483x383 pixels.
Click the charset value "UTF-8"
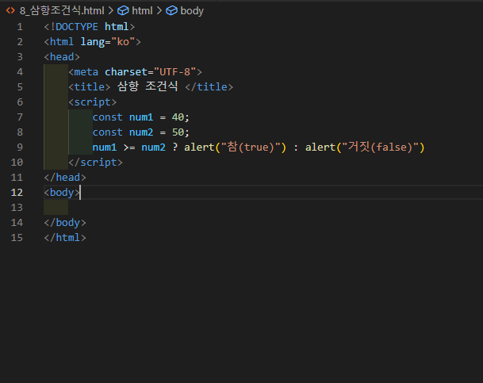click(x=175, y=72)
